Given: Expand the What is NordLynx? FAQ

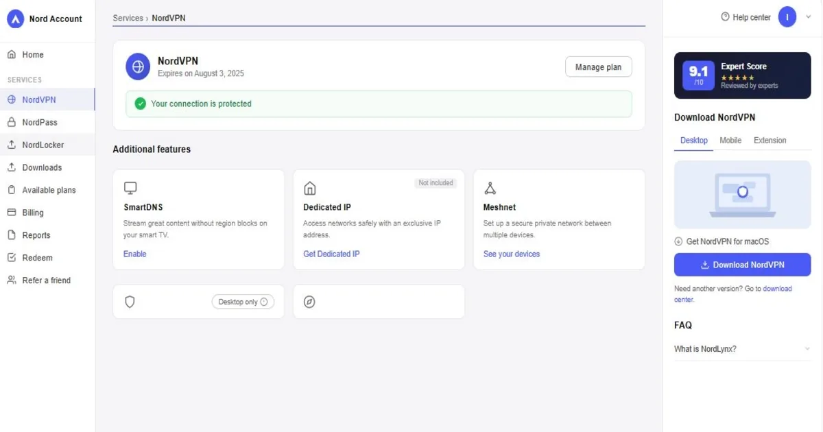Looking at the screenshot, I should coord(742,349).
